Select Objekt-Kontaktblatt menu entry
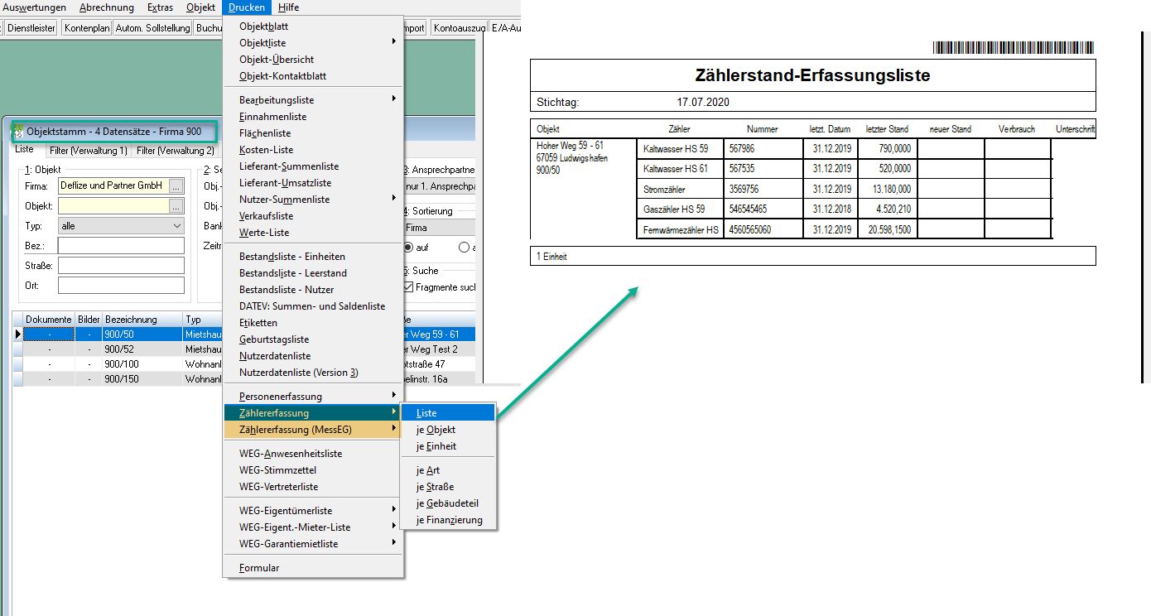Screen dimensions: 1151x616 coord(313,76)
